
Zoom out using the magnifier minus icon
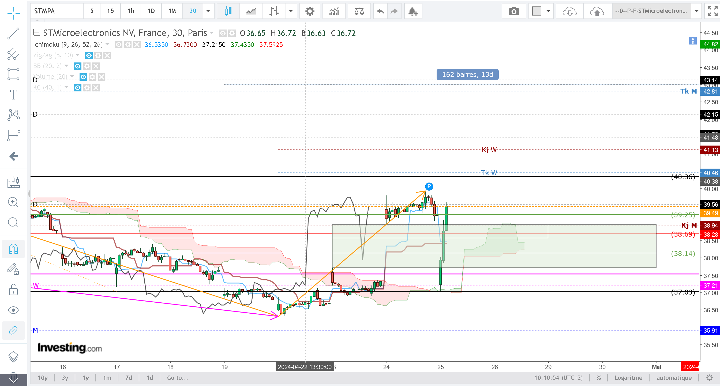(13, 222)
